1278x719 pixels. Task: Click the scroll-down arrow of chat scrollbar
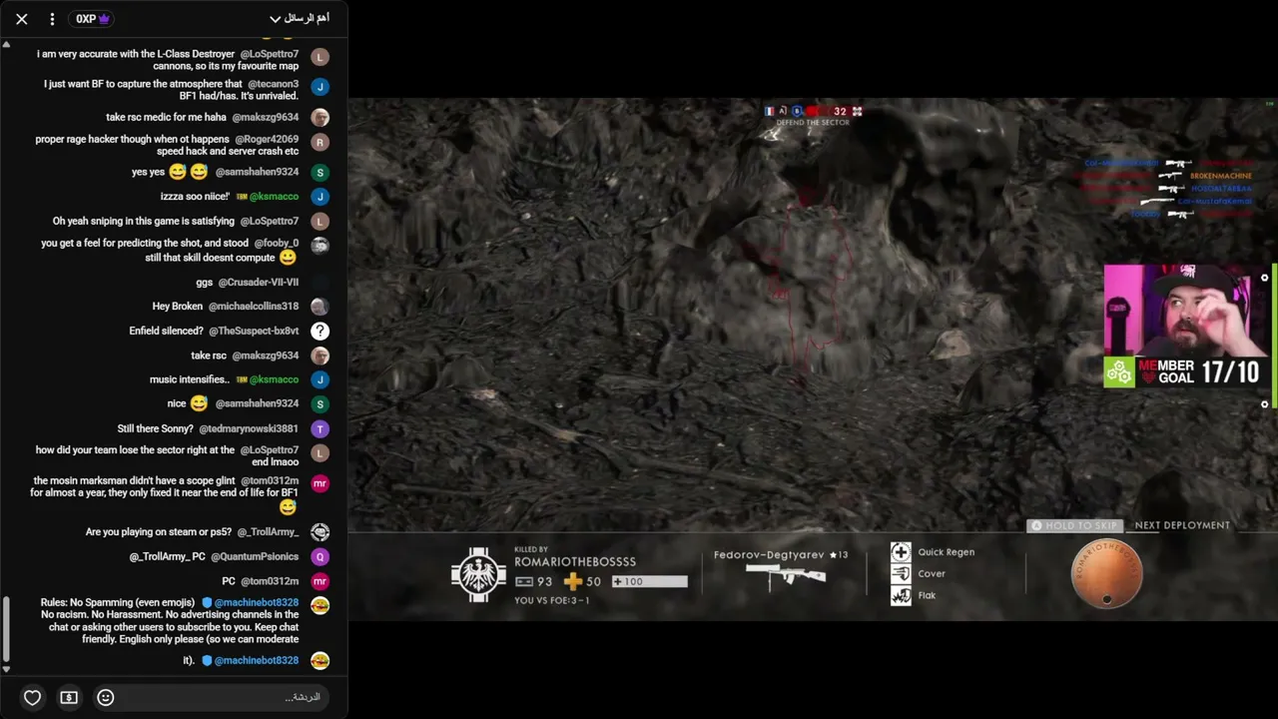[6, 669]
